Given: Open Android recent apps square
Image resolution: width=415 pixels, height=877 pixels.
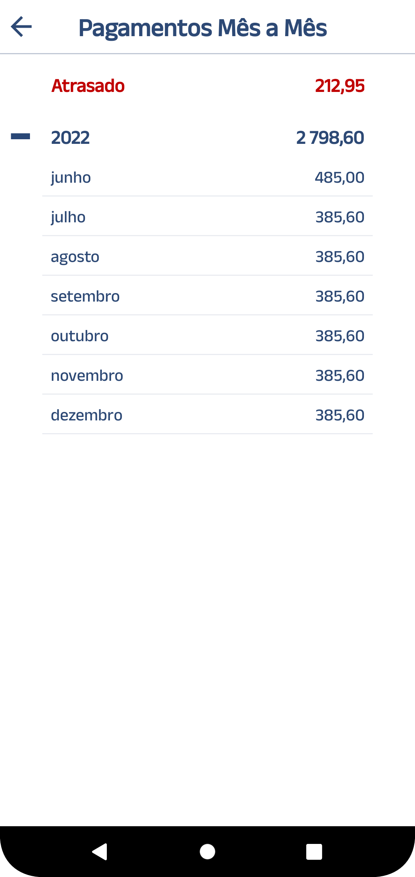Looking at the screenshot, I should pos(314,852).
